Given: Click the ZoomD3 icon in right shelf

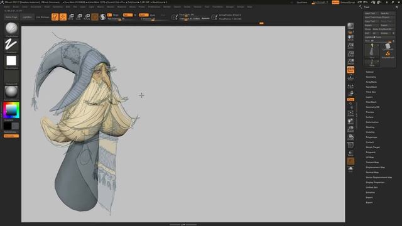Looking at the screenshot, I should tap(350, 129).
